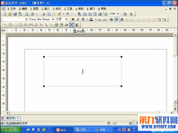
Task: Select the pentagon polygon tool
Action: pos(16,25)
